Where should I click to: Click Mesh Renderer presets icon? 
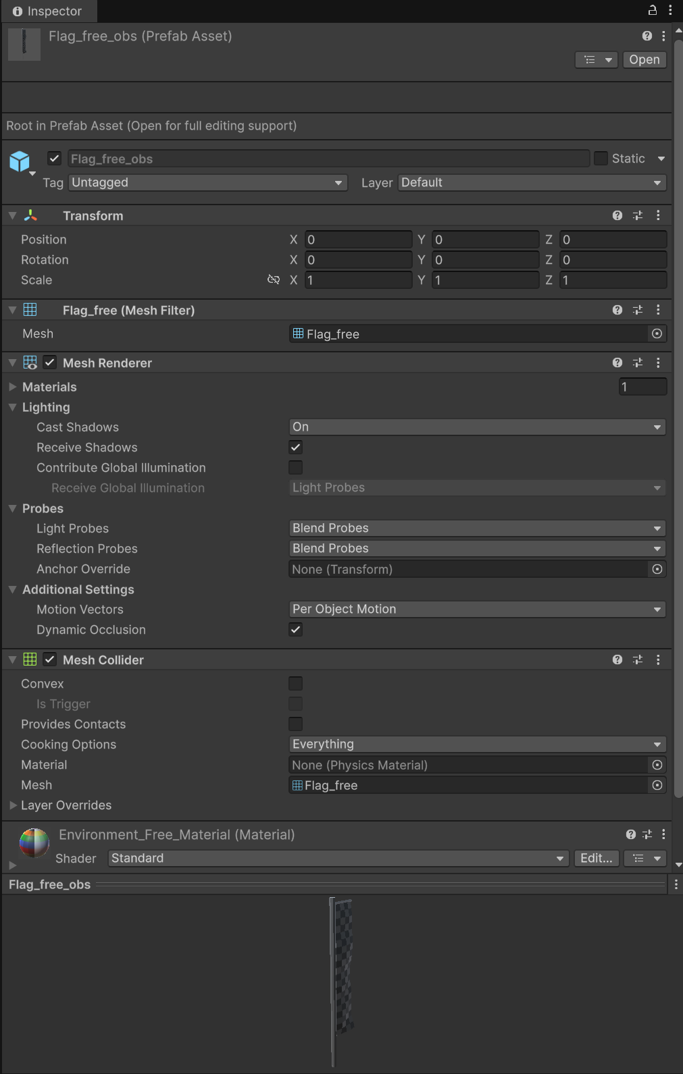tap(637, 363)
